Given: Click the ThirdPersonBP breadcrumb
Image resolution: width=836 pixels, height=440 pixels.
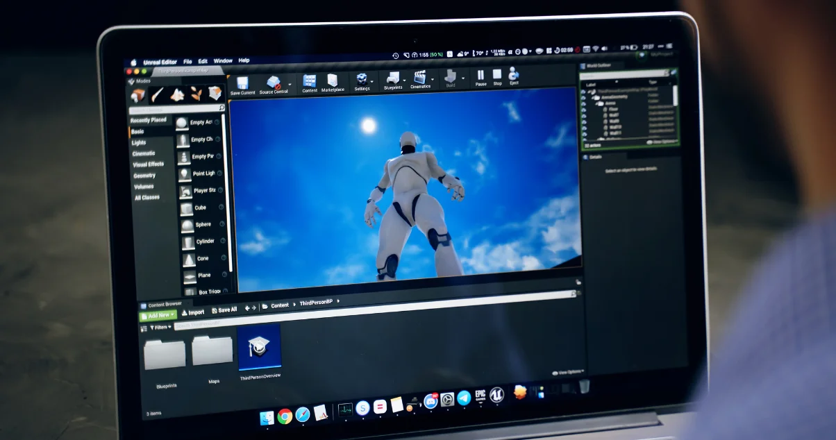Looking at the screenshot, I should [x=315, y=303].
